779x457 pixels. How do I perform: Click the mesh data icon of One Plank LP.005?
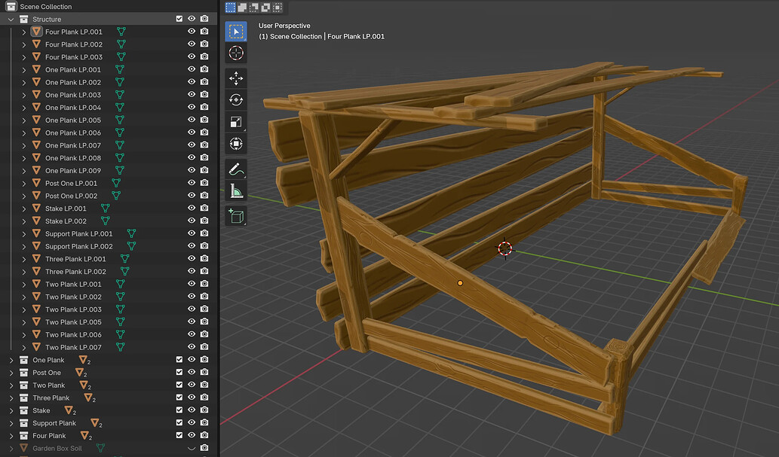click(120, 120)
